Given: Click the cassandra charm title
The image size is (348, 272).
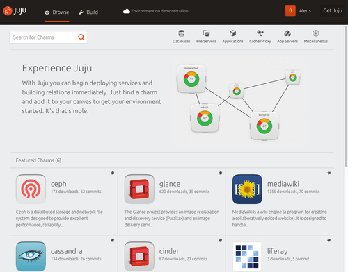Looking at the screenshot, I should (67, 251).
